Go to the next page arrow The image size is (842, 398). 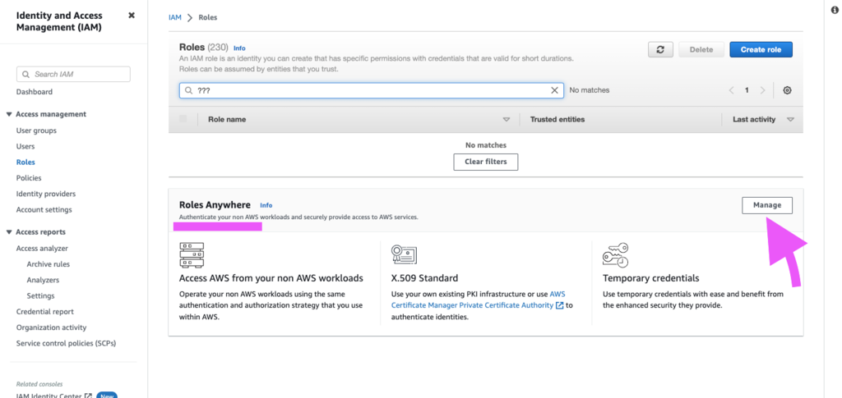coord(762,90)
